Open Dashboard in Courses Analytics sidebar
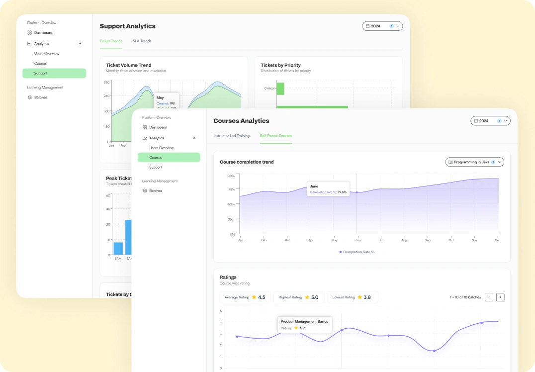The image size is (535, 372). pyautogui.click(x=158, y=127)
